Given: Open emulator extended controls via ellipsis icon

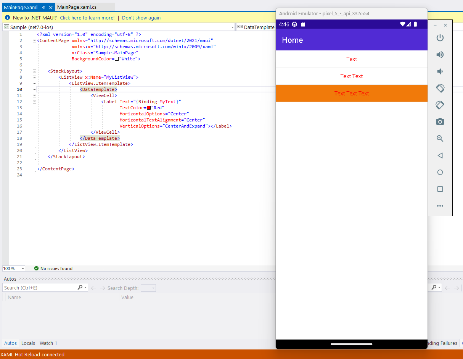Looking at the screenshot, I should [x=440, y=206].
